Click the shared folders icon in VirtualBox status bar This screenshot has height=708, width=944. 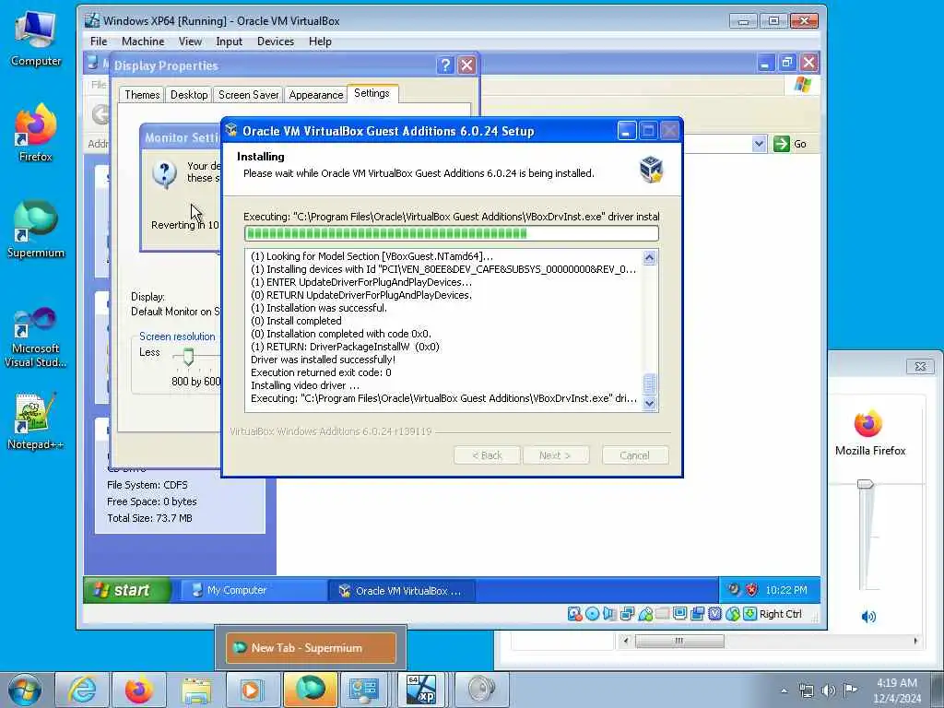662,613
